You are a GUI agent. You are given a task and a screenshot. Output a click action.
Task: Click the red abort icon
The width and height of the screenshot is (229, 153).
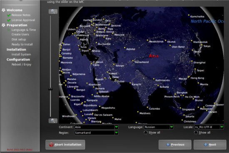point(51,145)
